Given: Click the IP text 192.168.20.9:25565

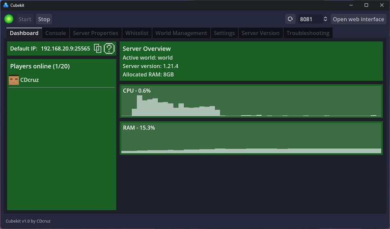Looking at the screenshot, I should tap(65, 49).
